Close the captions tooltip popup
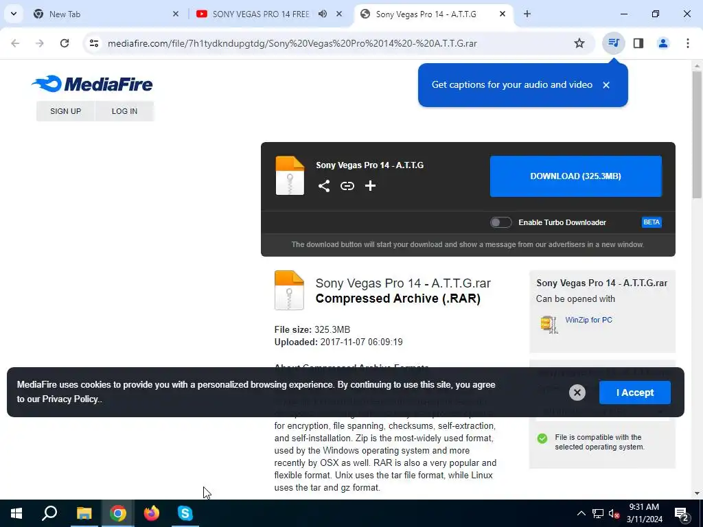 606,85
